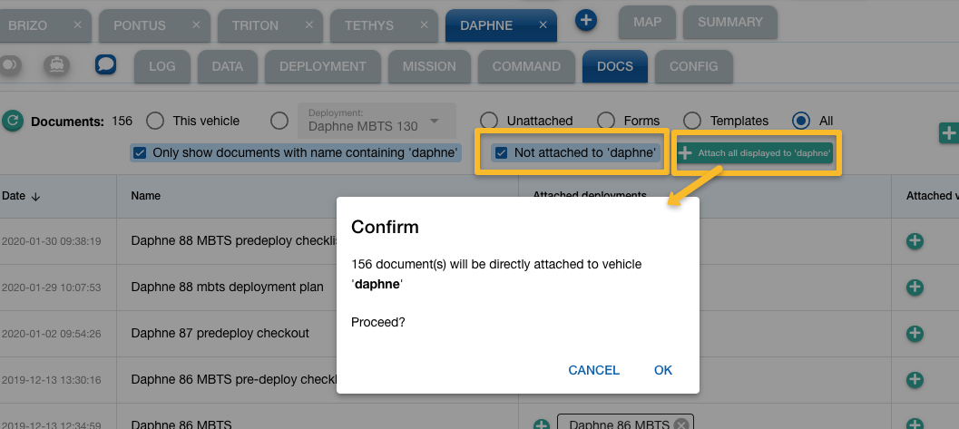The width and height of the screenshot is (959, 429).
Task: Toggle the name containing 'daphne' filter checkbox
Action: point(140,152)
